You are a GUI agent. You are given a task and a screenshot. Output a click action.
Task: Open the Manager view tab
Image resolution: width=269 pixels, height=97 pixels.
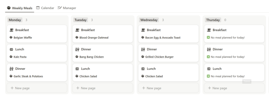point(67,8)
